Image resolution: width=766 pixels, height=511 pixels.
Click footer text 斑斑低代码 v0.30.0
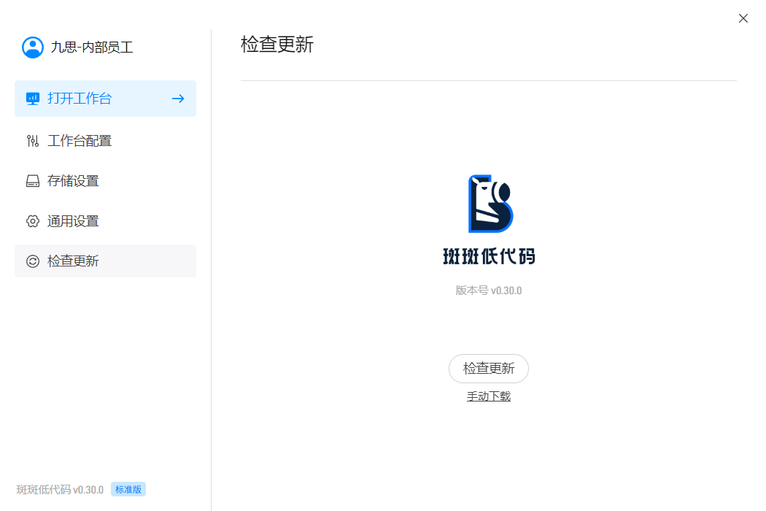tap(60, 490)
